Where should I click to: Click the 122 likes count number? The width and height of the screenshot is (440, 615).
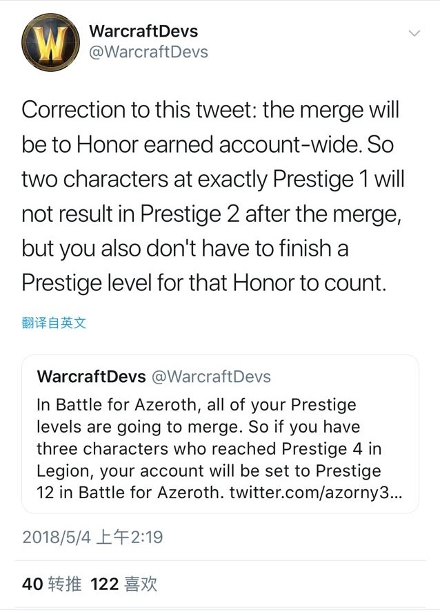point(105,584)
